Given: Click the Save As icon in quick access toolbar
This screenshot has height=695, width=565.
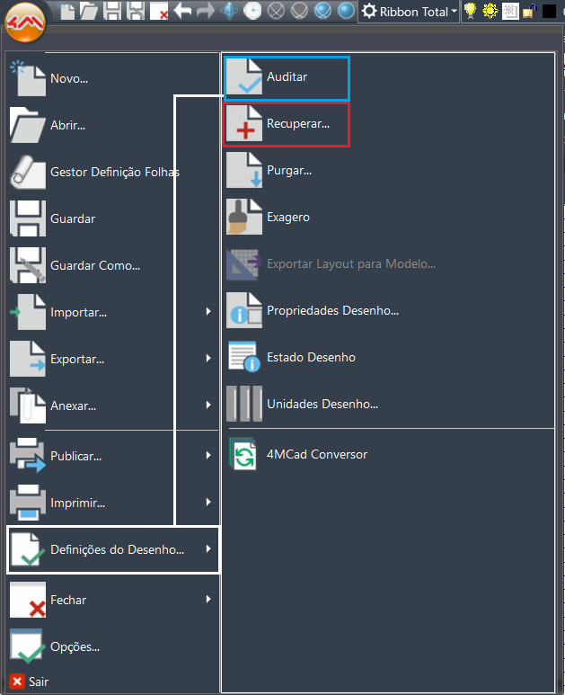Looking at the screenshot, I should coord(136,11).
